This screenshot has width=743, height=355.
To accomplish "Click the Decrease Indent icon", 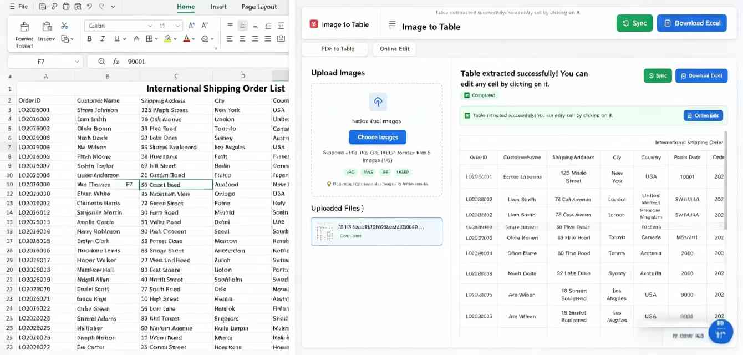I will (x=268, y=26).
